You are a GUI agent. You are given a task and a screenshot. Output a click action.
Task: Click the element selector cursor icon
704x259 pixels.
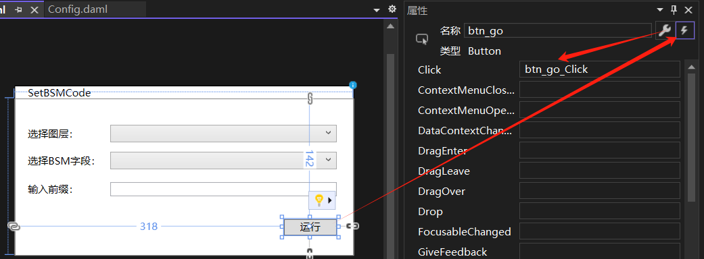(x=422, y=39)
